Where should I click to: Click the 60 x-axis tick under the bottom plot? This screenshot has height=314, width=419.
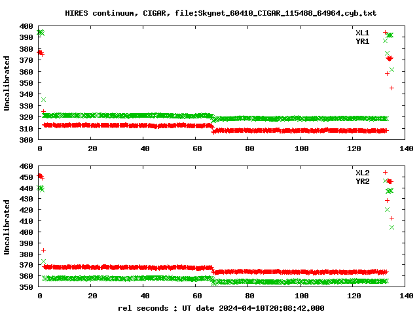197,296
